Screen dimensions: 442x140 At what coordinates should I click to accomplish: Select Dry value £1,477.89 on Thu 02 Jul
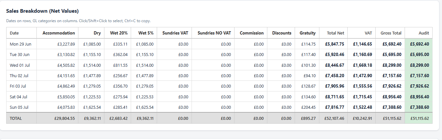91,76
